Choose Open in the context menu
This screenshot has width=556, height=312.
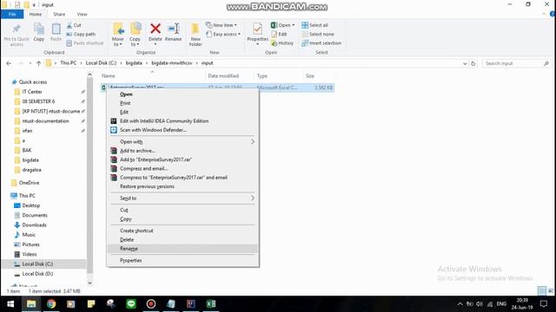click(182, 94)
